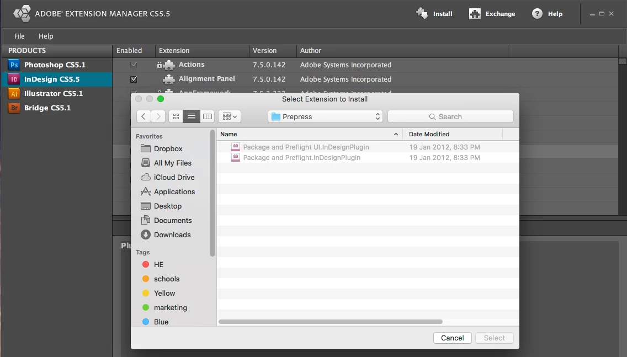Image resolution: width=627 pixels, height=357 pixels.
Task: Sort files by Name column
Action: (310, 134)
